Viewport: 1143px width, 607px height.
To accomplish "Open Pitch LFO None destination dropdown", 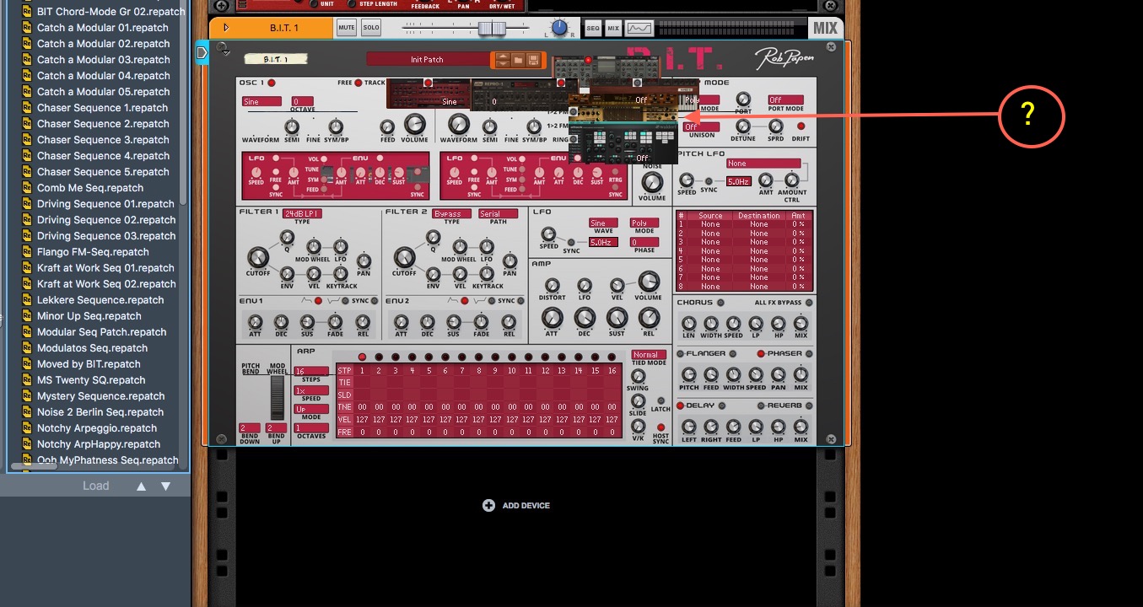I will [763, 164].
